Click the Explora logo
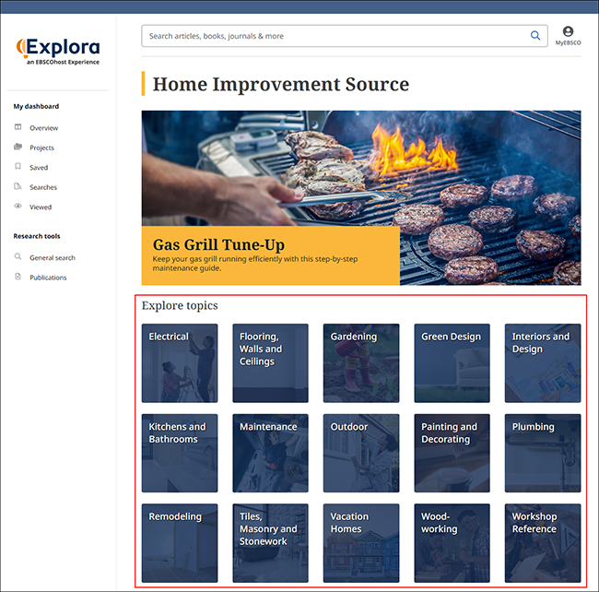This screenshot has width=599, height=592. (58, 52)
